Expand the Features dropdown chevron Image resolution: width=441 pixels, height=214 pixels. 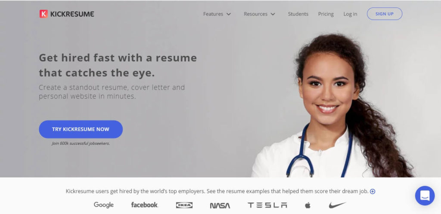229,14
